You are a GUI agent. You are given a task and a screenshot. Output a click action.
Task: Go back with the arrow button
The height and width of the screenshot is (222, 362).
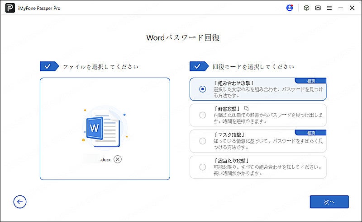(20, 202)
